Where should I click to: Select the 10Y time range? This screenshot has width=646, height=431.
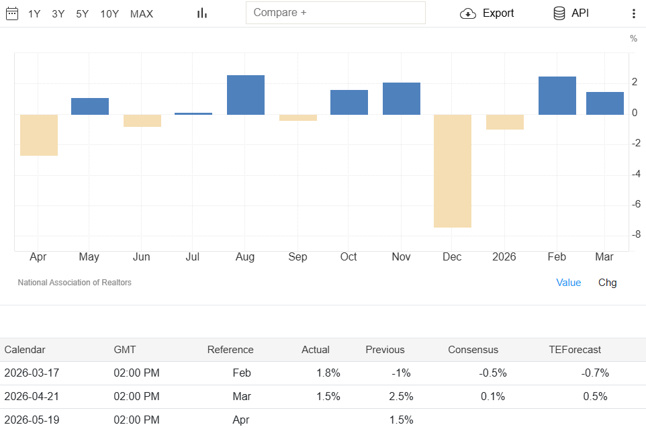(x=109, y=14)
